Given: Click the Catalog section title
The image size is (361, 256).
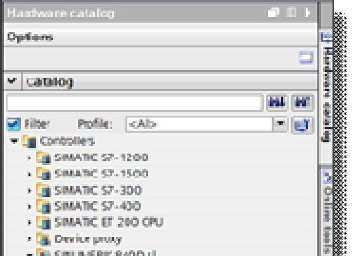Looking at the screenshot, I should click(50, 82).
